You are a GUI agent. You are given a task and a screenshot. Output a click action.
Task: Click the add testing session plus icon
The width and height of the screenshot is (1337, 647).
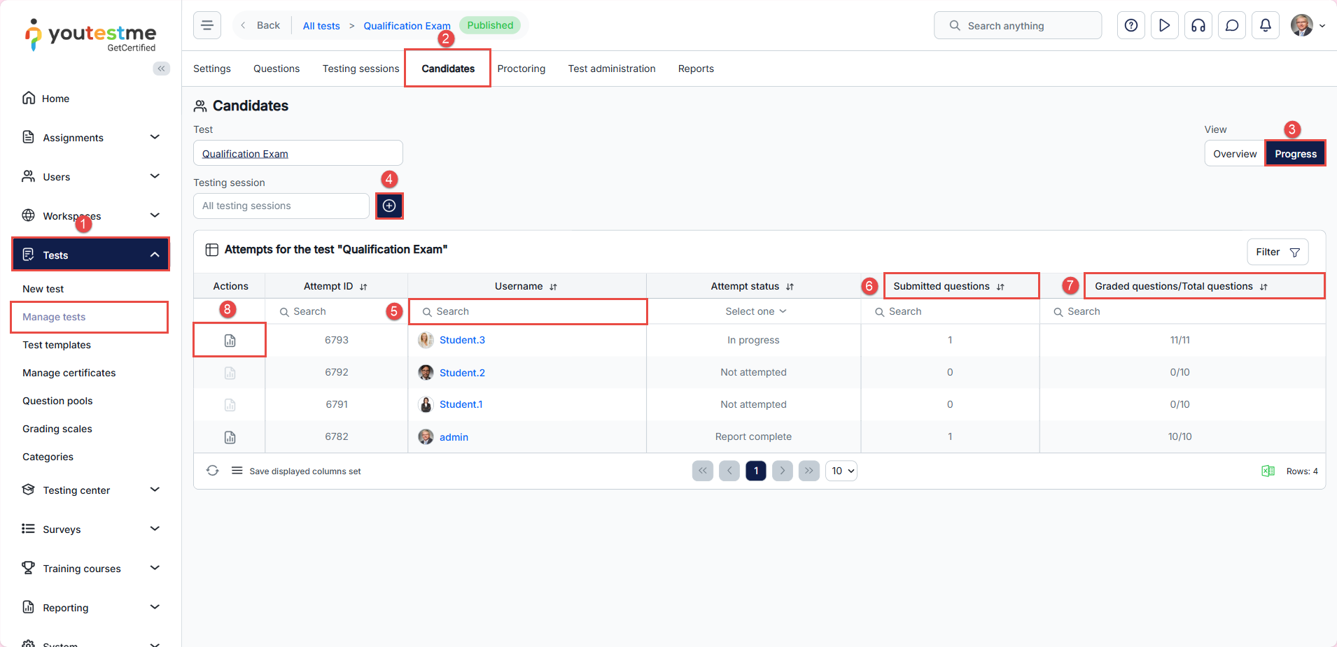pos(389,206)
